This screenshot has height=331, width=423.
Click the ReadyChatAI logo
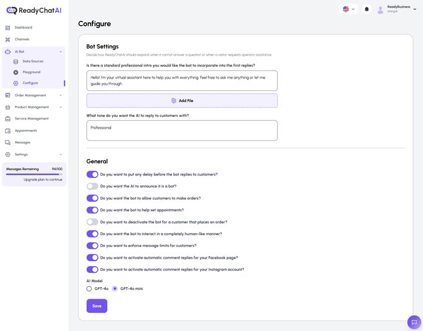pyautogui.click(x=33, y=11)
